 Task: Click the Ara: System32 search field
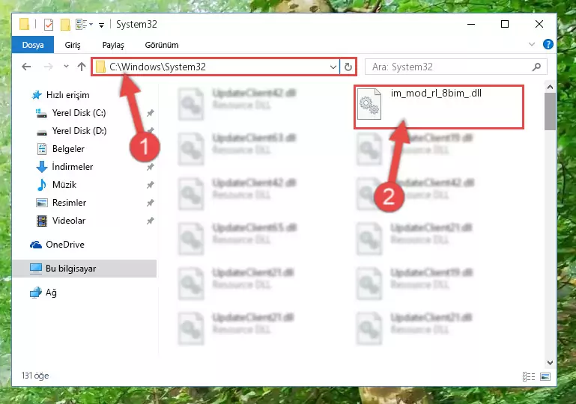(x=455, y=67)
